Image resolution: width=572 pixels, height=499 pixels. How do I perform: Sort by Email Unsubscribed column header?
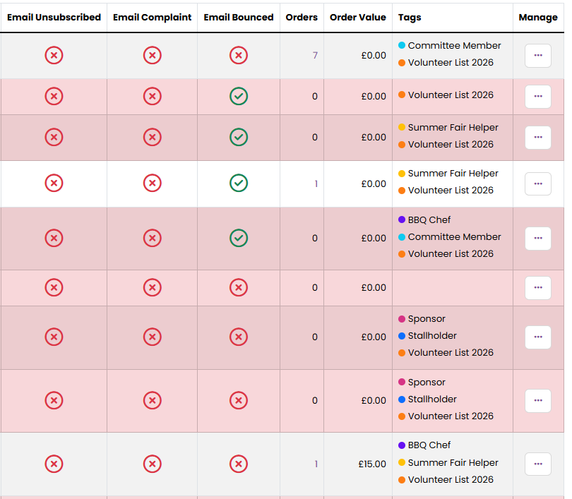point(54,17)
